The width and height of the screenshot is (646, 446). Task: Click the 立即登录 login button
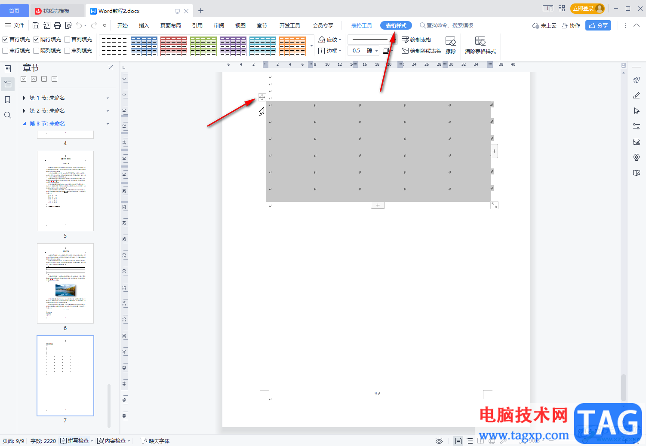(x=588, y=9)
